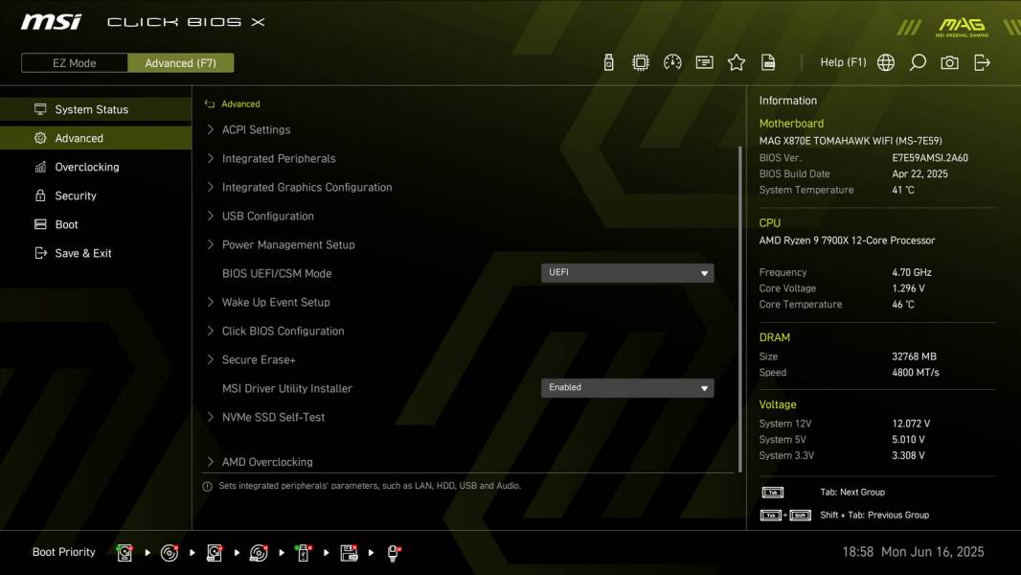Image resolution: width=1021 pixels, height=575 pixels.
Task: Open the BIOS UEFI/CSM Mode dropdown
Action: tap(627, 273)
